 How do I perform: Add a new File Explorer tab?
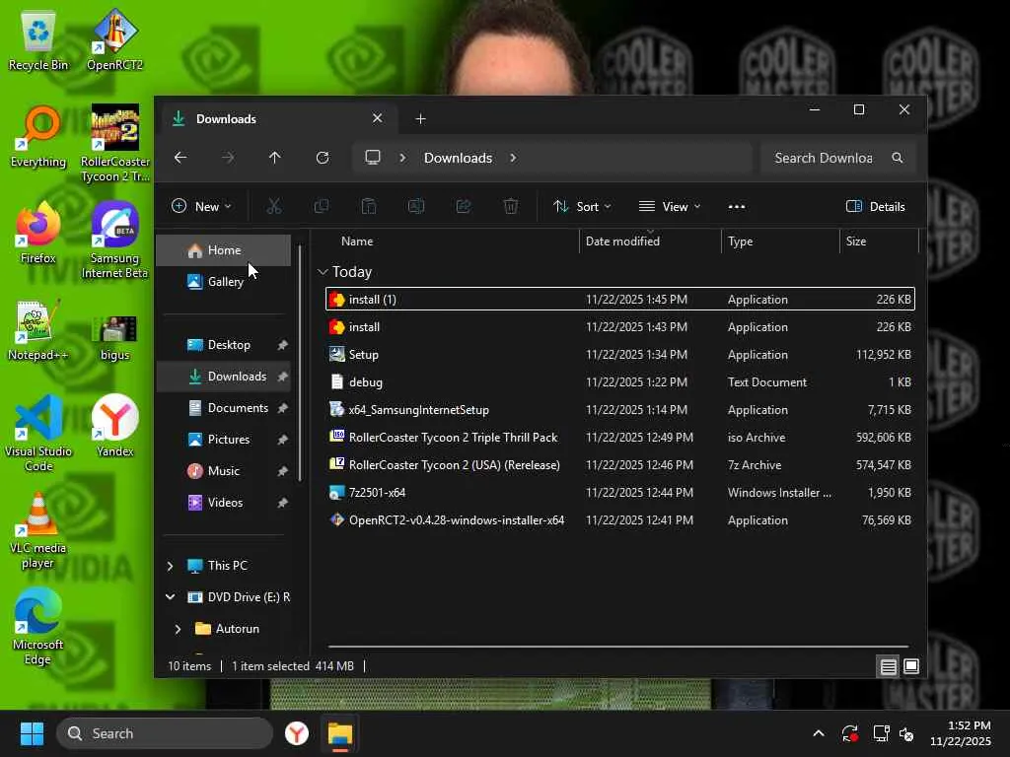(420, 119)
